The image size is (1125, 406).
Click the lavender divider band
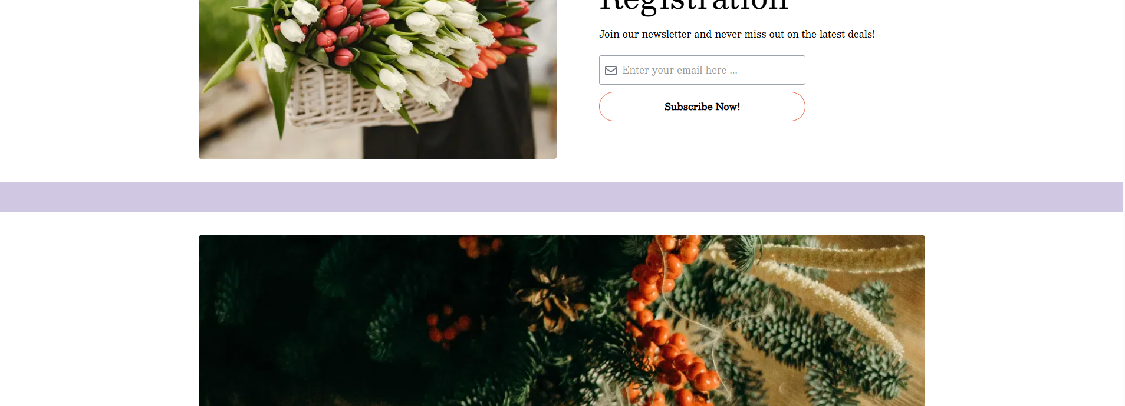[x=561, y=197]
